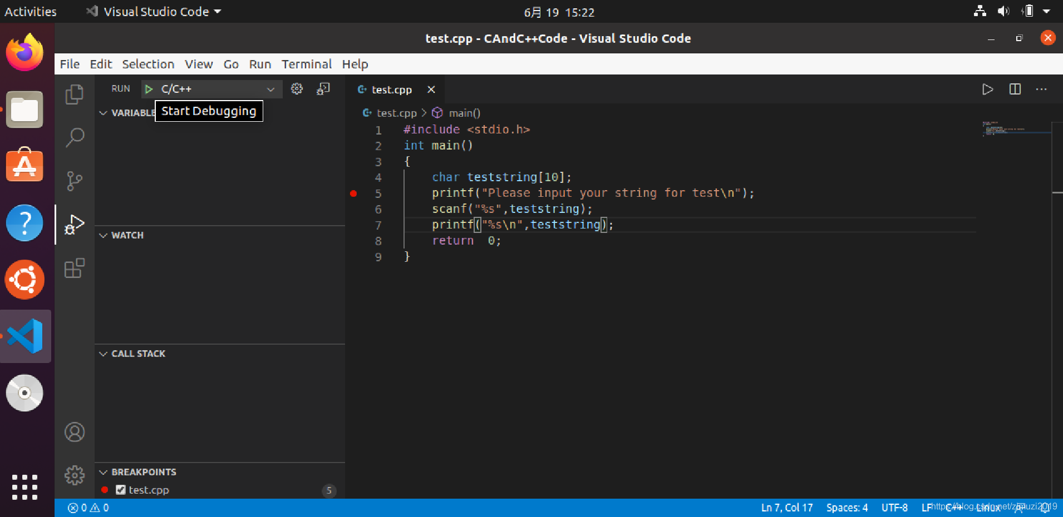The width and height of the screenshot is (1063, 517).
Task: Open the Visual Studio Code app menu
Action: (154, 12)
